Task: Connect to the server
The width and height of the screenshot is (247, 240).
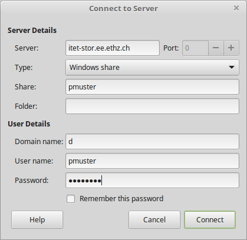Action: tap(210, 220)
